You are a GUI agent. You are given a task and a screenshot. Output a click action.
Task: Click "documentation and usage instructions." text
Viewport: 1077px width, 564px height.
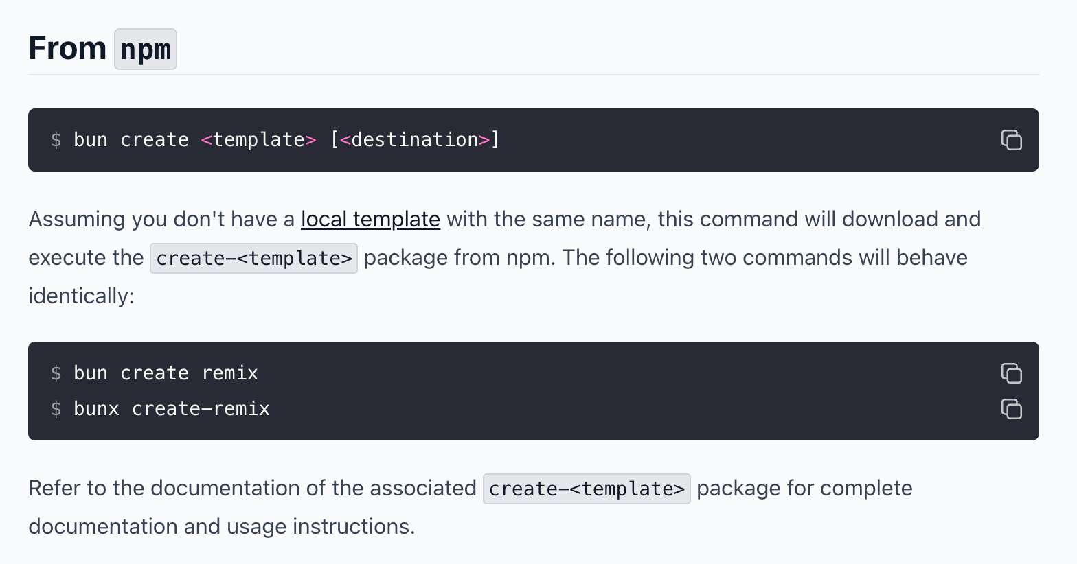(221, 527)
